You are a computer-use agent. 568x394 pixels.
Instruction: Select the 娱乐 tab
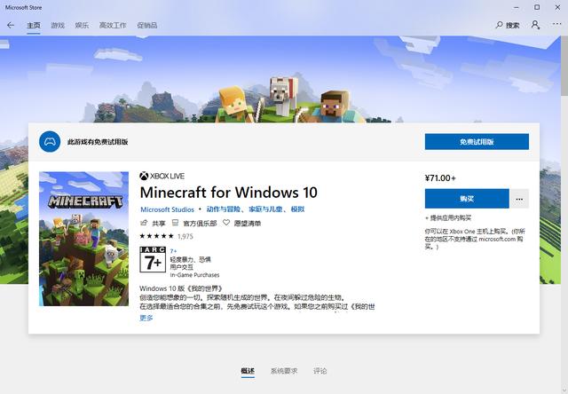point(82,26)
